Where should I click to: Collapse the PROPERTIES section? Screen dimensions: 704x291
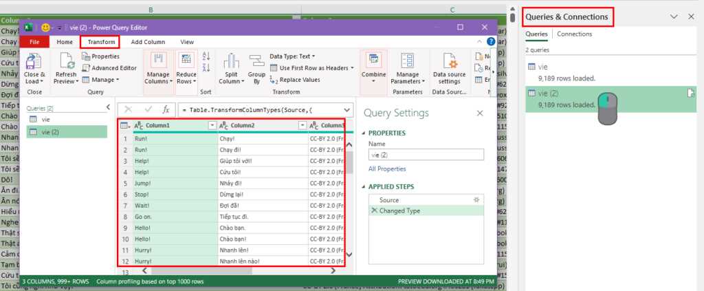tap(364, 133)
